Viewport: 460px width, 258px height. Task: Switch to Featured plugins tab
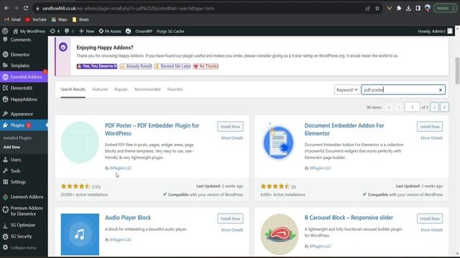pos(100,89)
